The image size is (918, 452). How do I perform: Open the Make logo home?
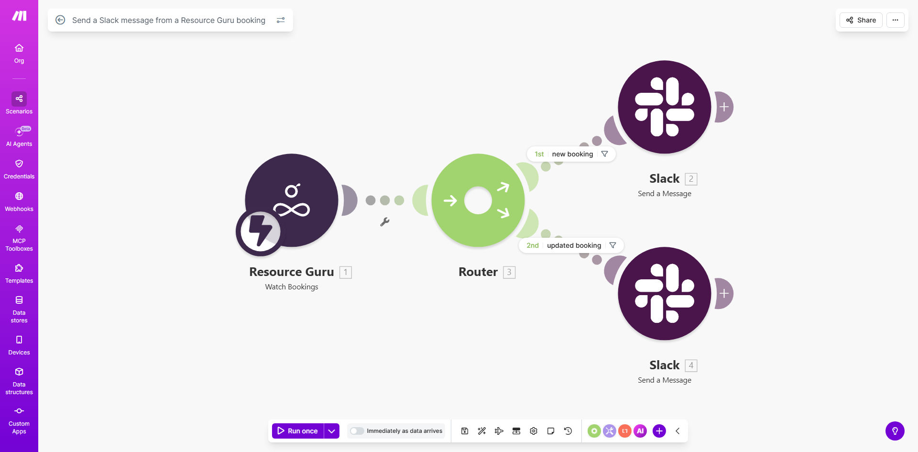point(19,16)
